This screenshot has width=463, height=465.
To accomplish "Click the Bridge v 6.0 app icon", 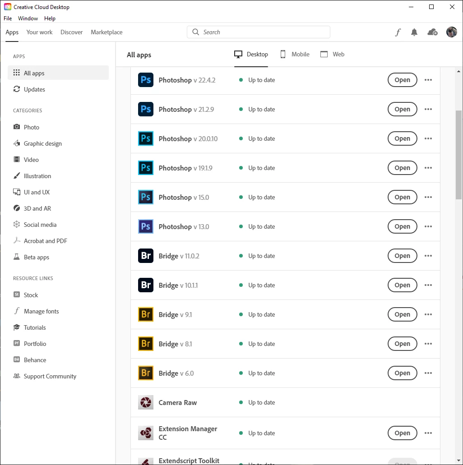I will coord(146,373).
